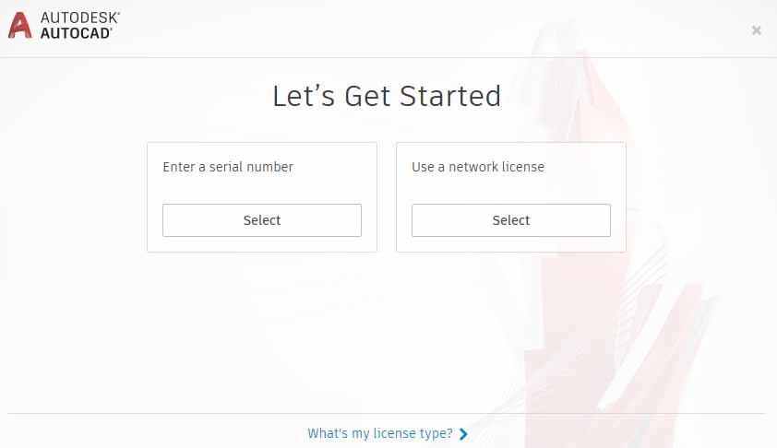Click the red AutoCAD A logo
Screen dimensions: 777x448
(x=19, y=25)
